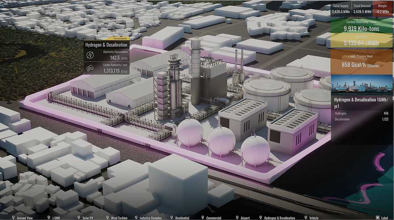Click the Airport location pin icon
This screenshot has width=394, height=220.
click(237, 218)
